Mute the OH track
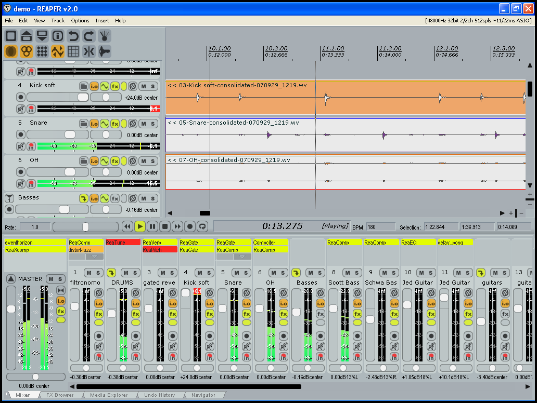 coord(144,161)
